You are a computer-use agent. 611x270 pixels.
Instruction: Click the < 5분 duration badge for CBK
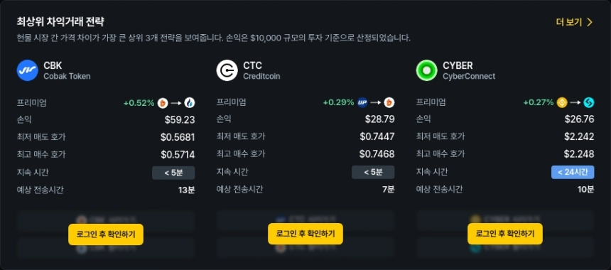[x=173, y=173]
